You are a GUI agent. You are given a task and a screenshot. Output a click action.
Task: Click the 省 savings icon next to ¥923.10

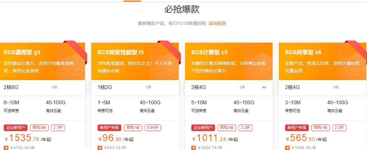pyautogui.click(x=100, y=148)
